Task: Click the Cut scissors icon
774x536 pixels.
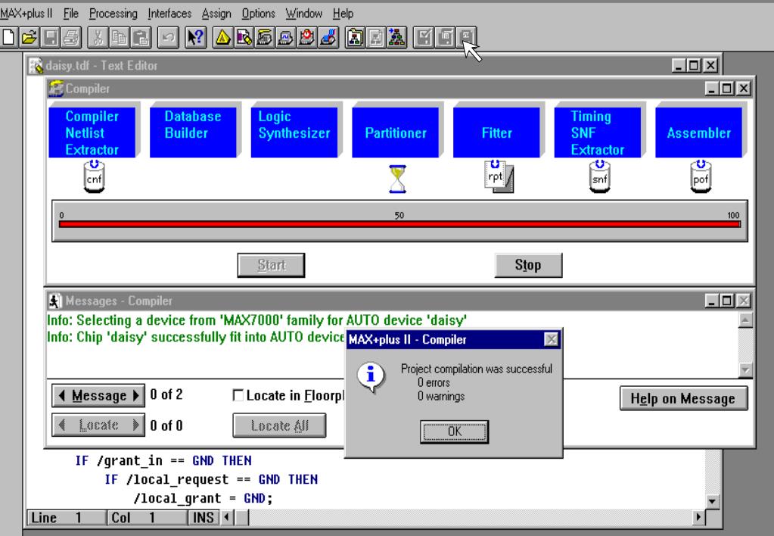Action: 98,38
